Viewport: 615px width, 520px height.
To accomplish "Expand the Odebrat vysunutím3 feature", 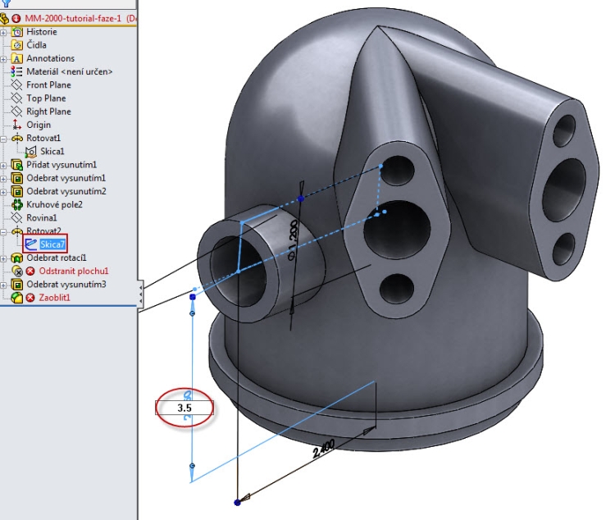I will pyautogui.click(x=4, y=285).
